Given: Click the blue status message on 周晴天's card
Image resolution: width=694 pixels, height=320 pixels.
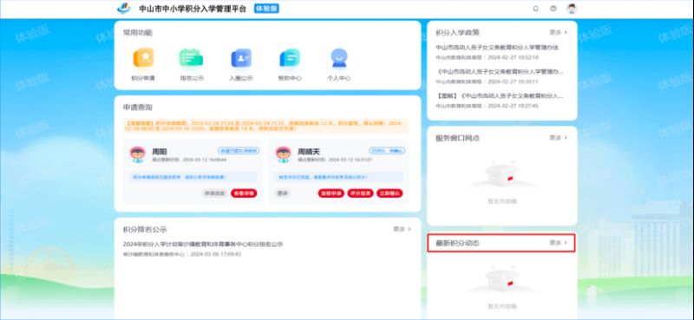Looking at the screenshot, I should point(338,177).
